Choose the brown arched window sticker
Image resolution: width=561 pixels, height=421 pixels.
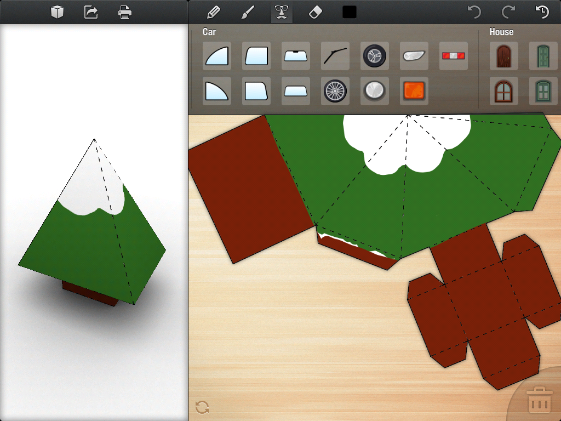coord(504,91)
